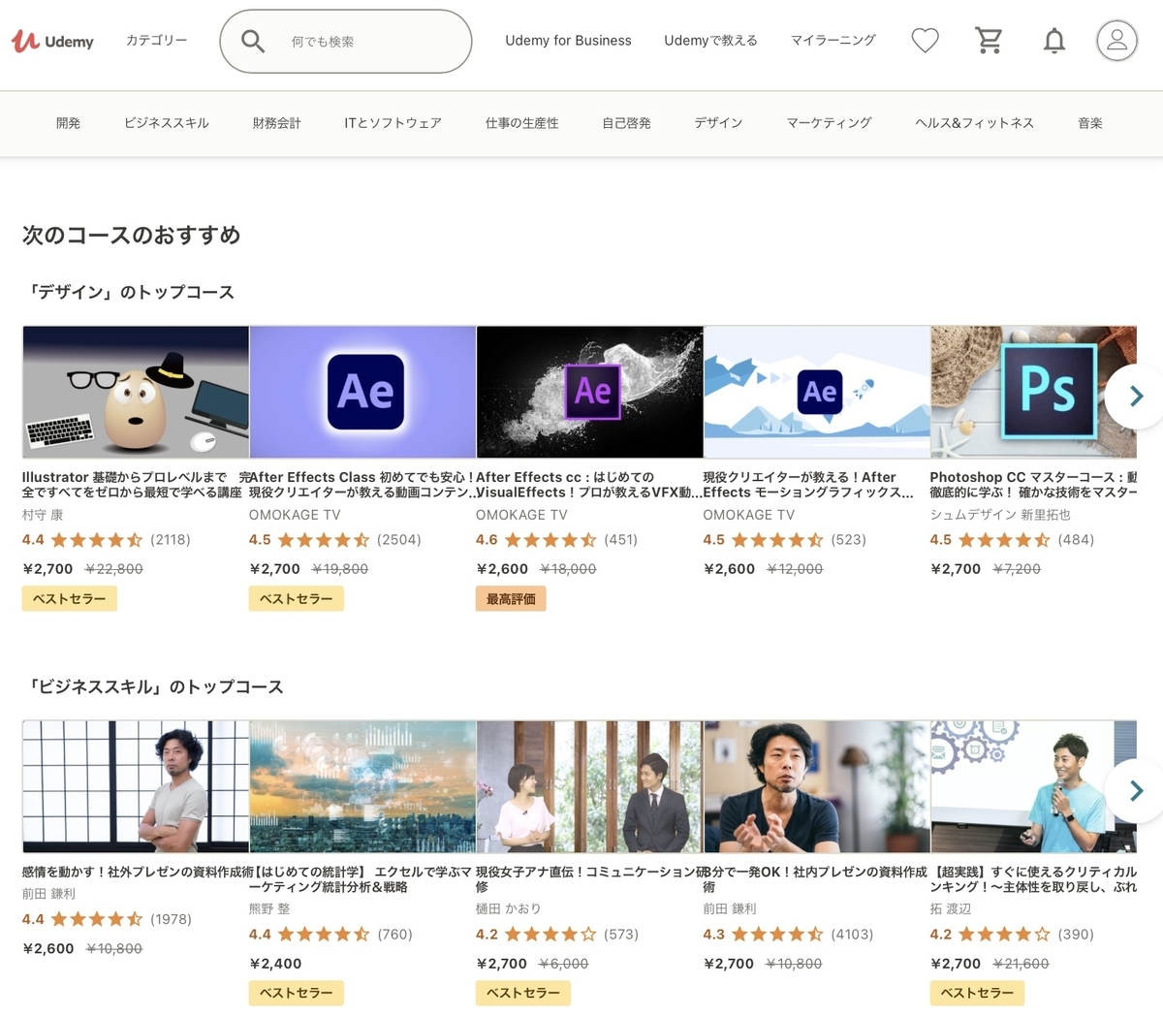Select the 仕事の生産性 category
Viewport: 1163px width, 1018px height.
click(x=522, y=123)
